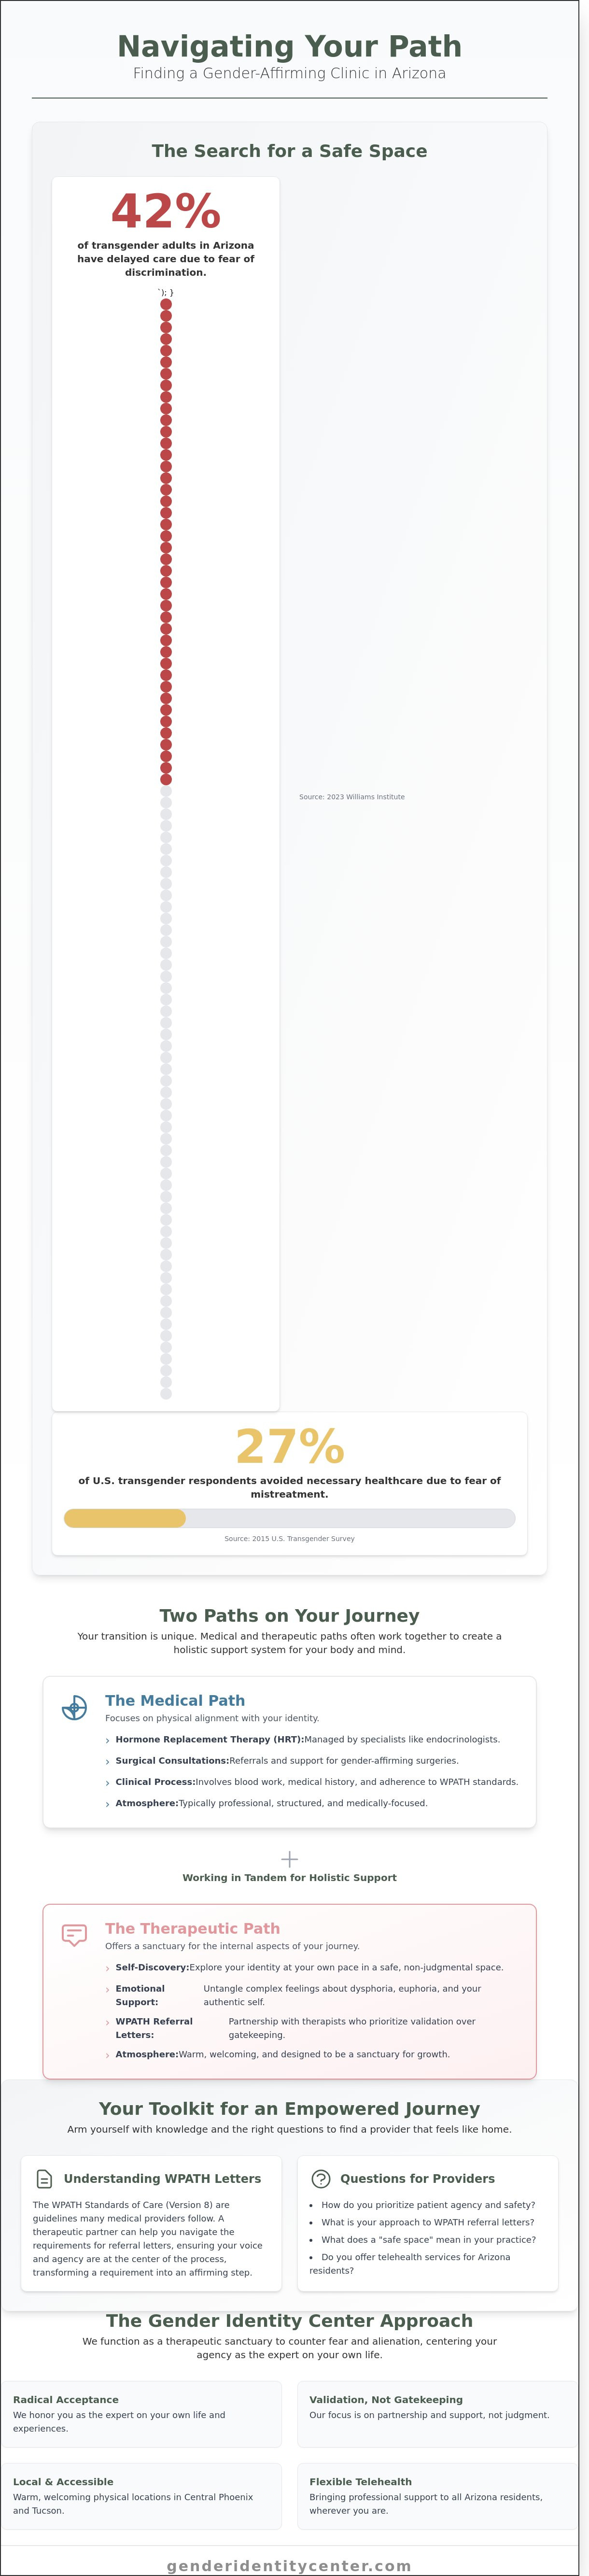The image size is (589, 2576).
Task: Click the plus icon above Working in Tandem
Action: (289, 1859)
